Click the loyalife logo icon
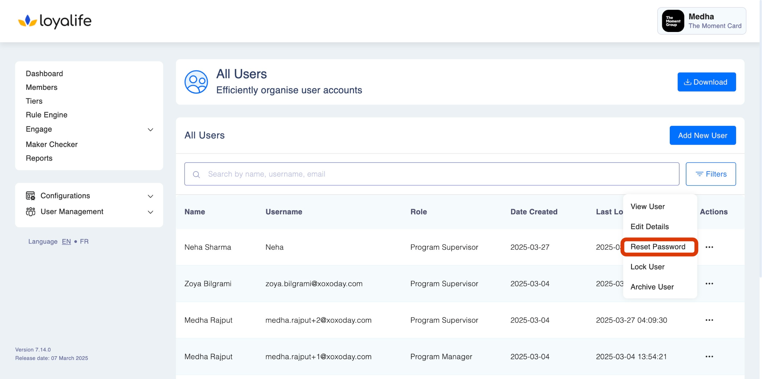This screenshot has width=762, height=379. pyautogui.click(x=27, y=21)
